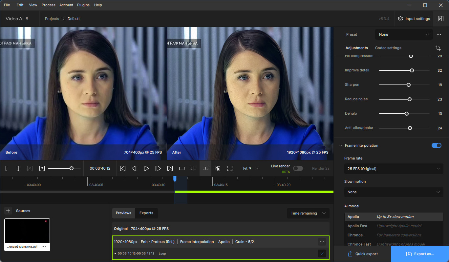Collapse the side panel with the top-right panel icon
The height and width of the screenshot is (262, 449).
coord(440,19)
